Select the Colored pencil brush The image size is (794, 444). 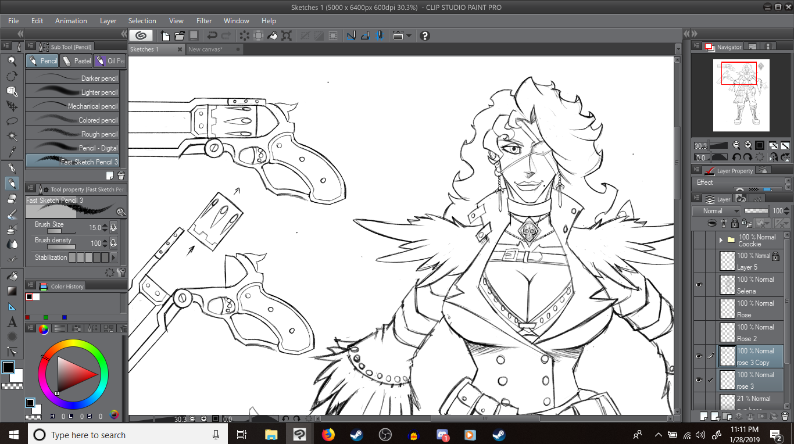[x=73, y=120]
